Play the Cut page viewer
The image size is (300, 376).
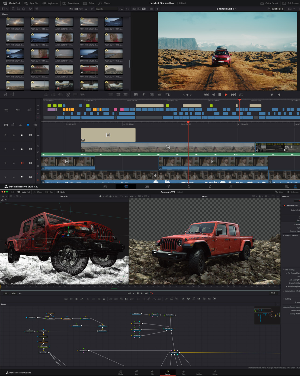coord(226,95)
